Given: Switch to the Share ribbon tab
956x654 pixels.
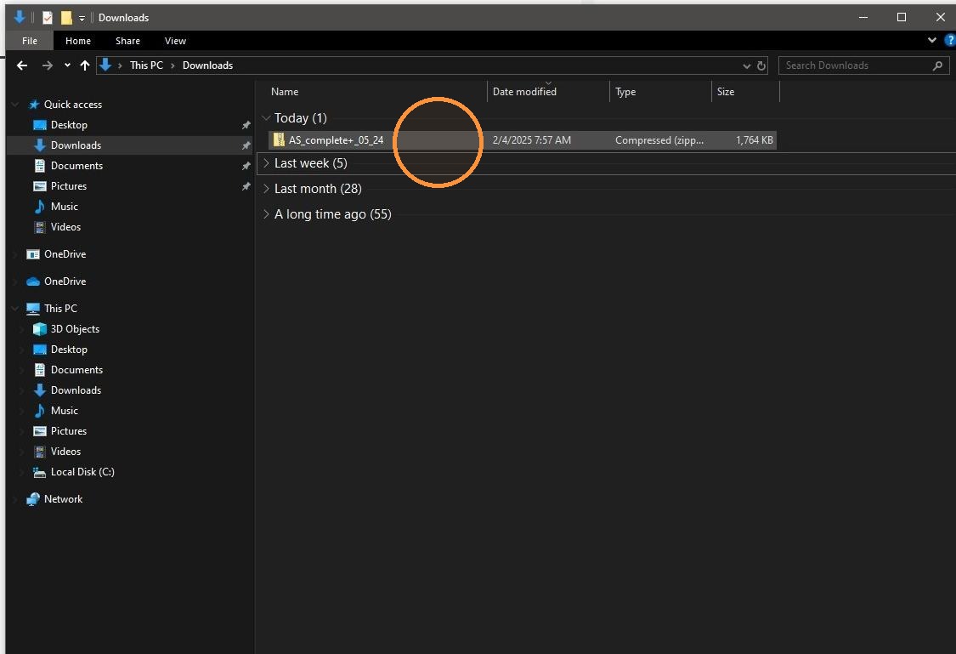Looking at the screenshot, I should (x=127, y=41).
